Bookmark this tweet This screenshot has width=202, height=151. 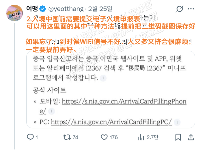(x=178, y=137)
